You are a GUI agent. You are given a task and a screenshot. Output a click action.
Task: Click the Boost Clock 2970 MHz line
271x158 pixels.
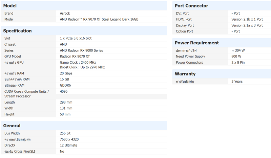[82, 67]
